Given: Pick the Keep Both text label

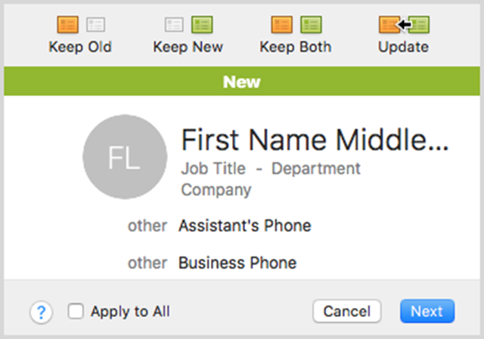Looking at the screenshot, I should click(x=296, y=47).
